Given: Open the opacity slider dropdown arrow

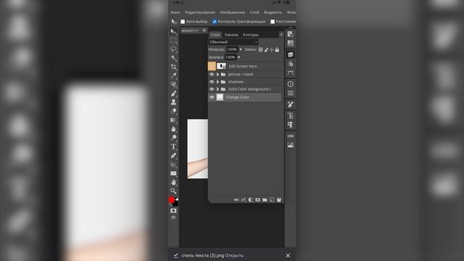Looking at the screenshot, I should (x=241, y=50).
